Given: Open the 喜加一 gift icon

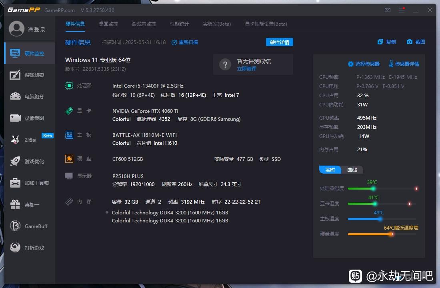Looking at the screenshot, I should [15, 204].
